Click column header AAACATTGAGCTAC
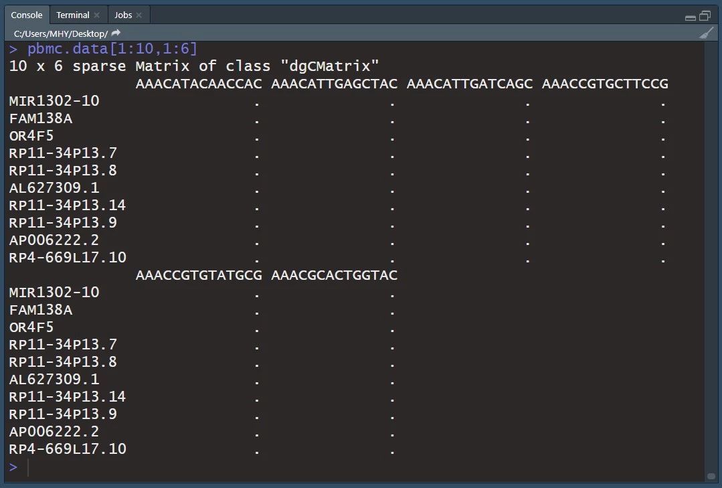722x488 pixels. pos(335,84)
